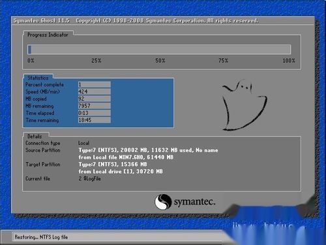326x245 pixels.
Task: Click the Source Partition label
Action: [43, 150]
